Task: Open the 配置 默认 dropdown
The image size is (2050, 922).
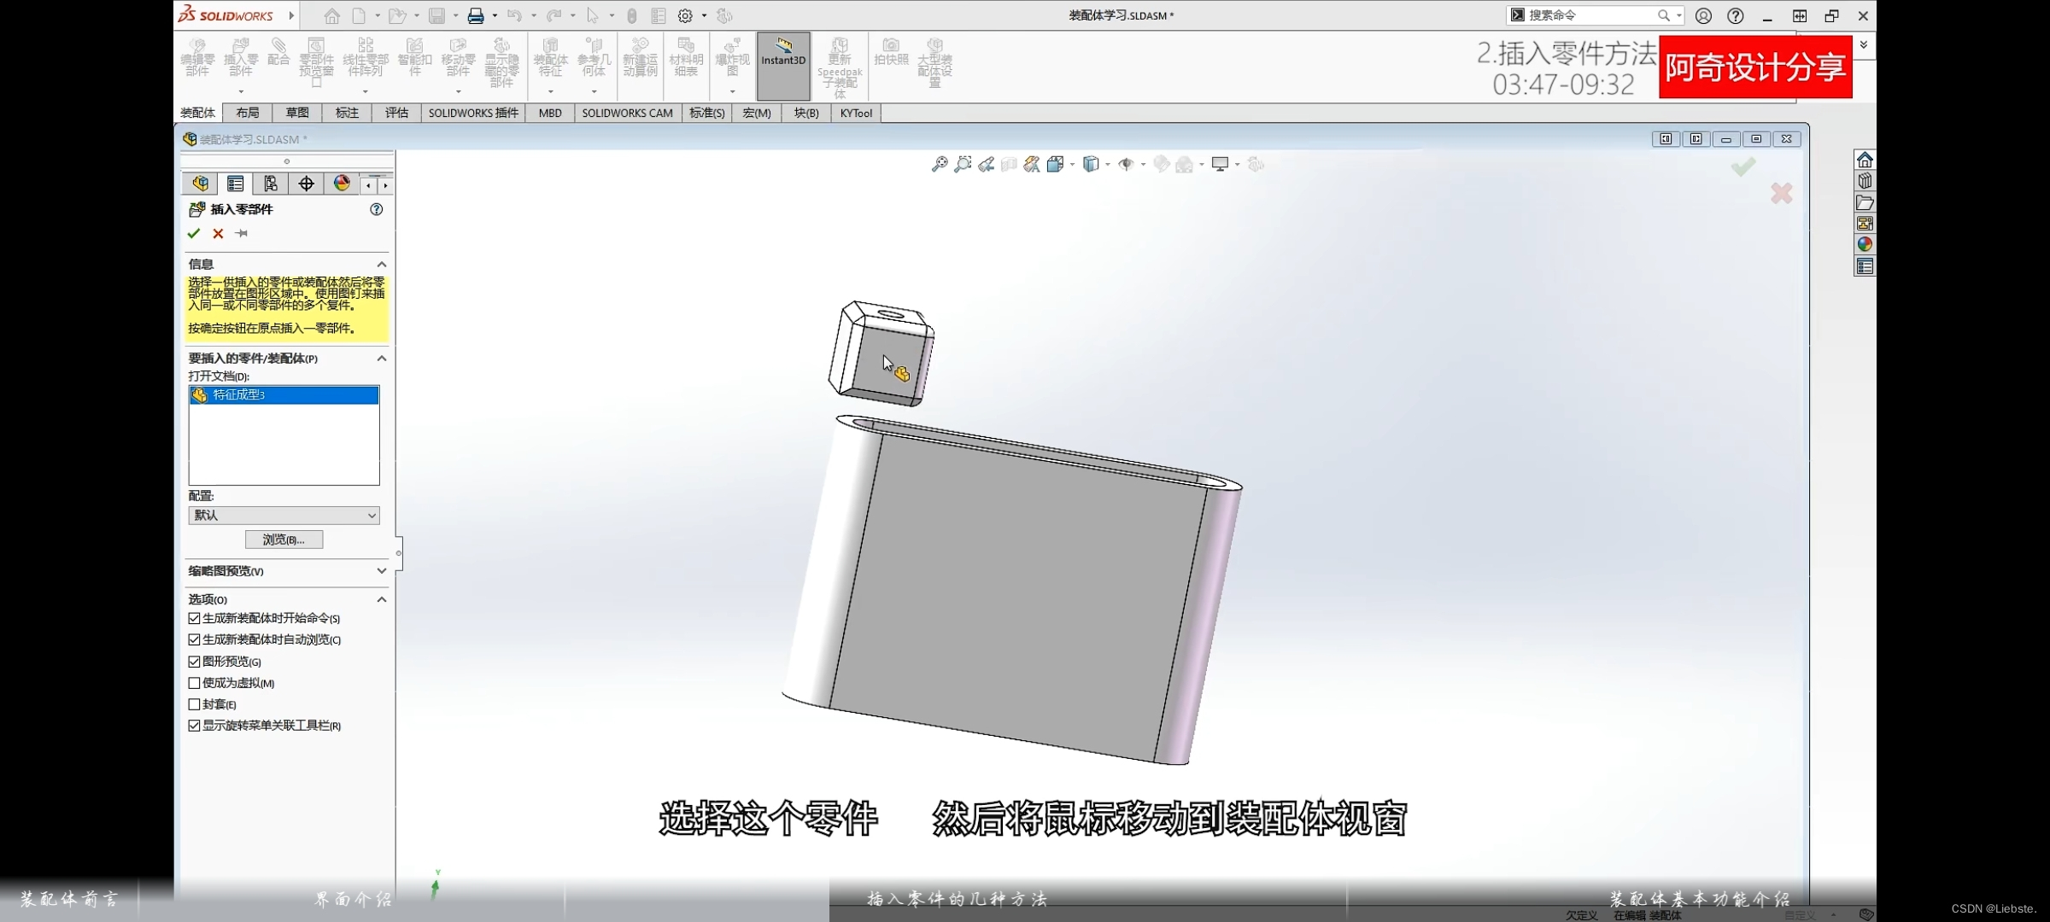Action: (284, 516)
